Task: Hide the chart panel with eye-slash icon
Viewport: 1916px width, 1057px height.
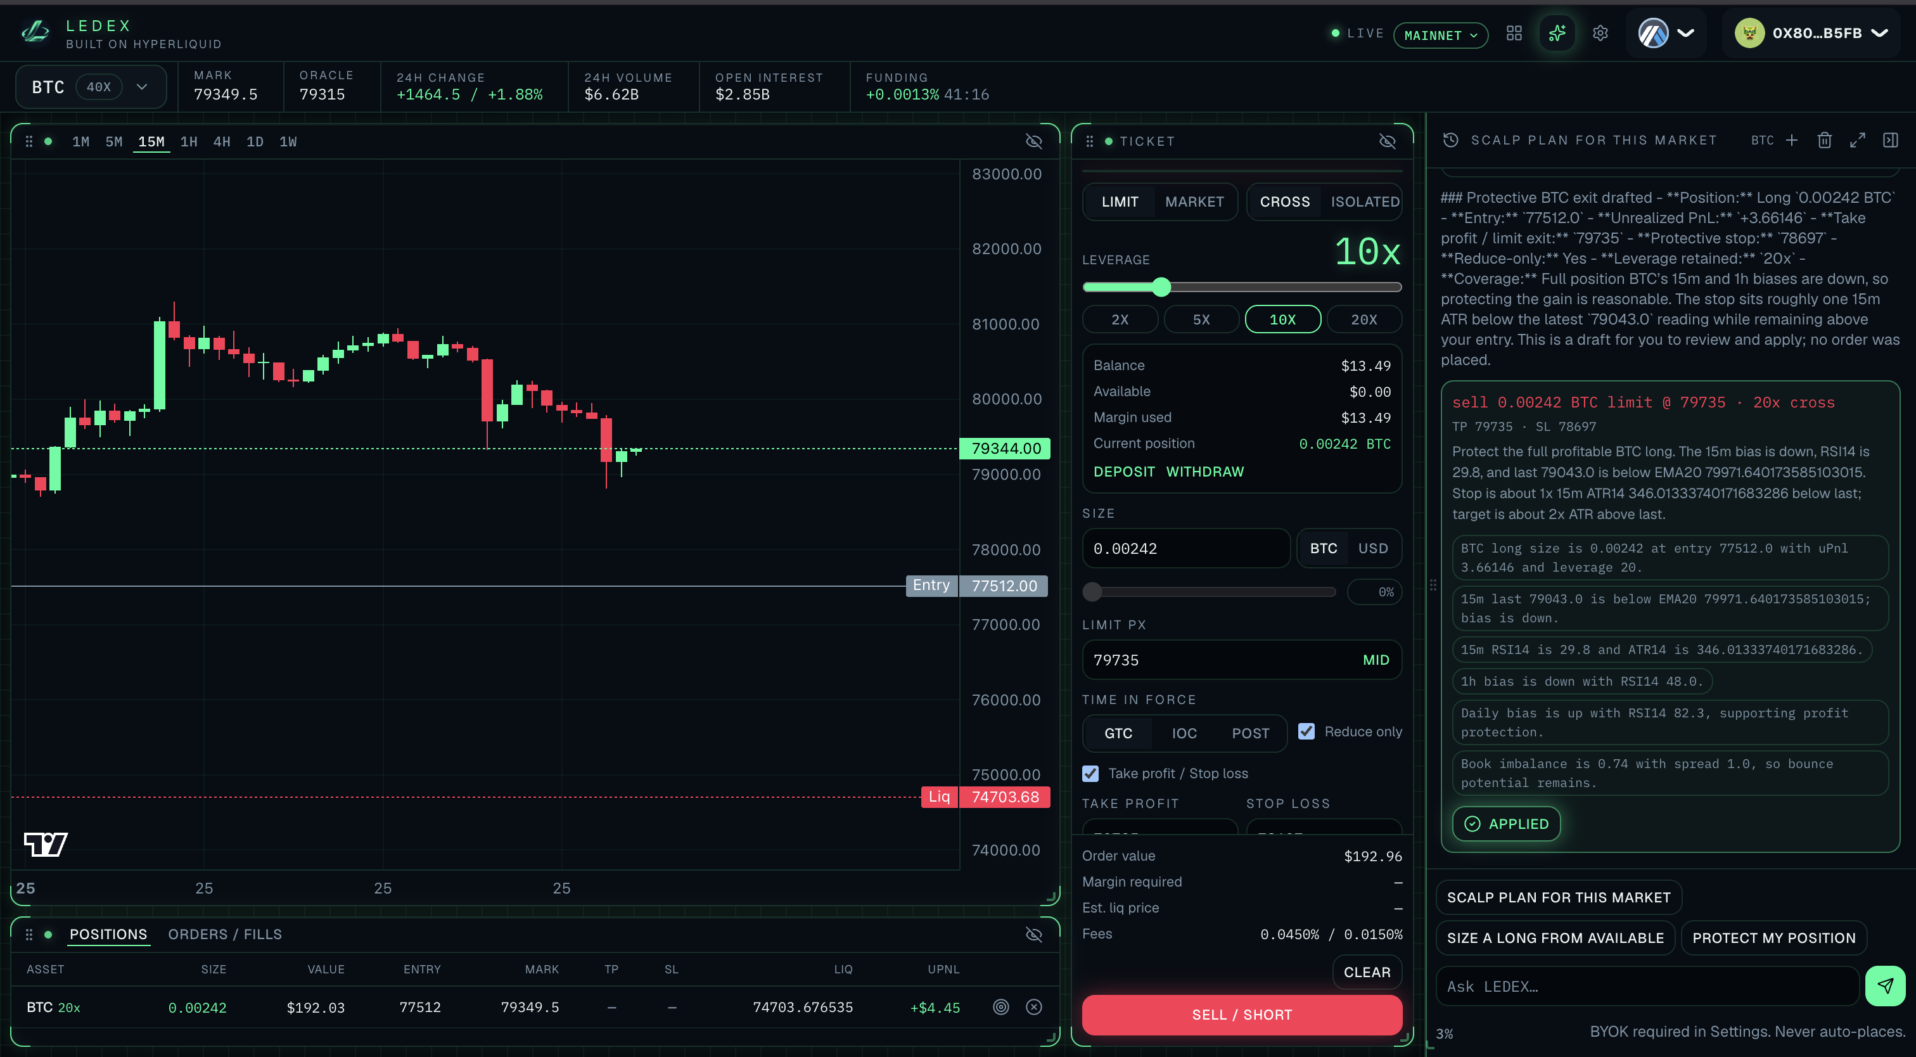Action: tap(1033, 141)
